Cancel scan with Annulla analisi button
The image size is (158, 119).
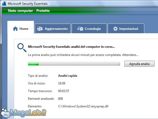pos(139,64)
